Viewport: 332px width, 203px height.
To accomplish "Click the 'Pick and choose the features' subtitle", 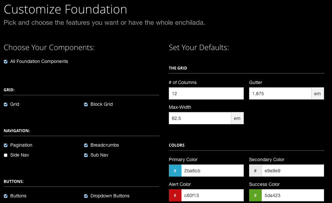I will 104,22.
